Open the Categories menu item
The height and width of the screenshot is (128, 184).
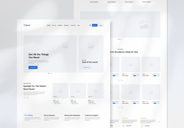pyautogui.click(x=66, y=25)
